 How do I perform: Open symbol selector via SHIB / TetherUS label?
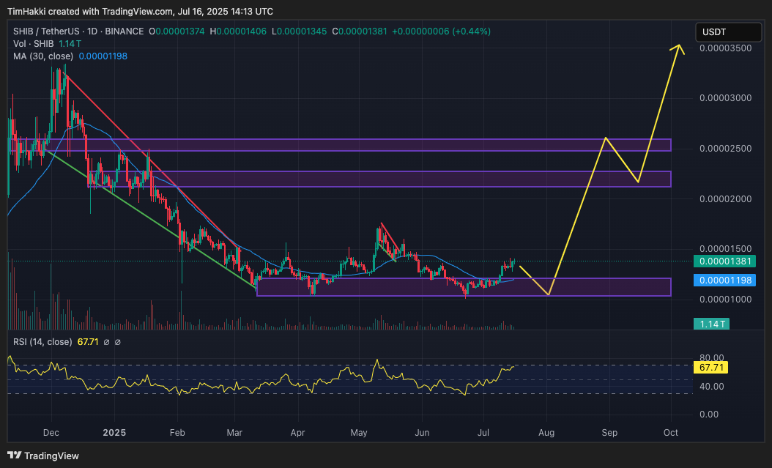point(45,31)
